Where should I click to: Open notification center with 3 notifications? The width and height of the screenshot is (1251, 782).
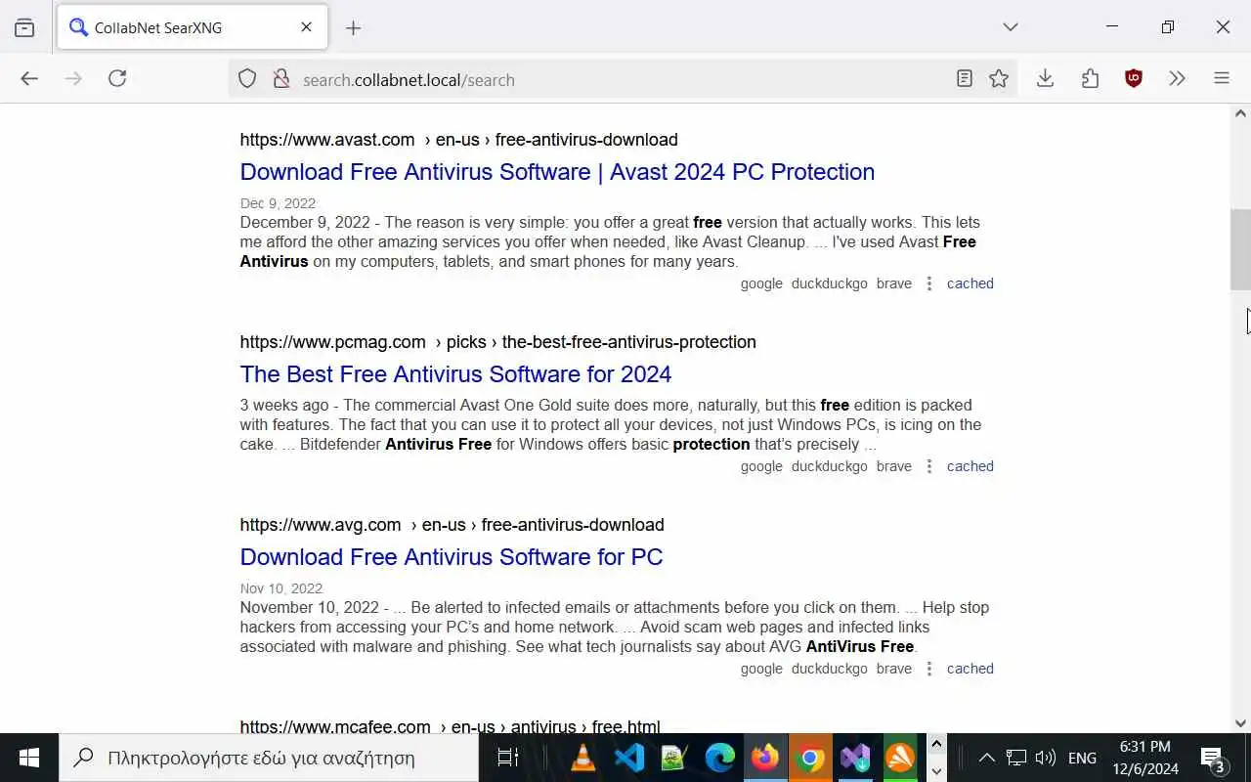click(1213, 759)
